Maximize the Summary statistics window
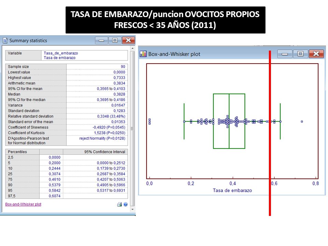Image resolution: width=328 pixels, height=246 pixels. 115,40
